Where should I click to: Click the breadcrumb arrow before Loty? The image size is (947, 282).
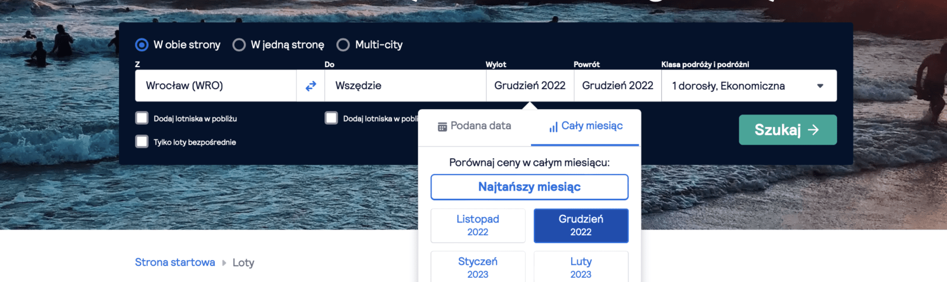pos(224,263)
